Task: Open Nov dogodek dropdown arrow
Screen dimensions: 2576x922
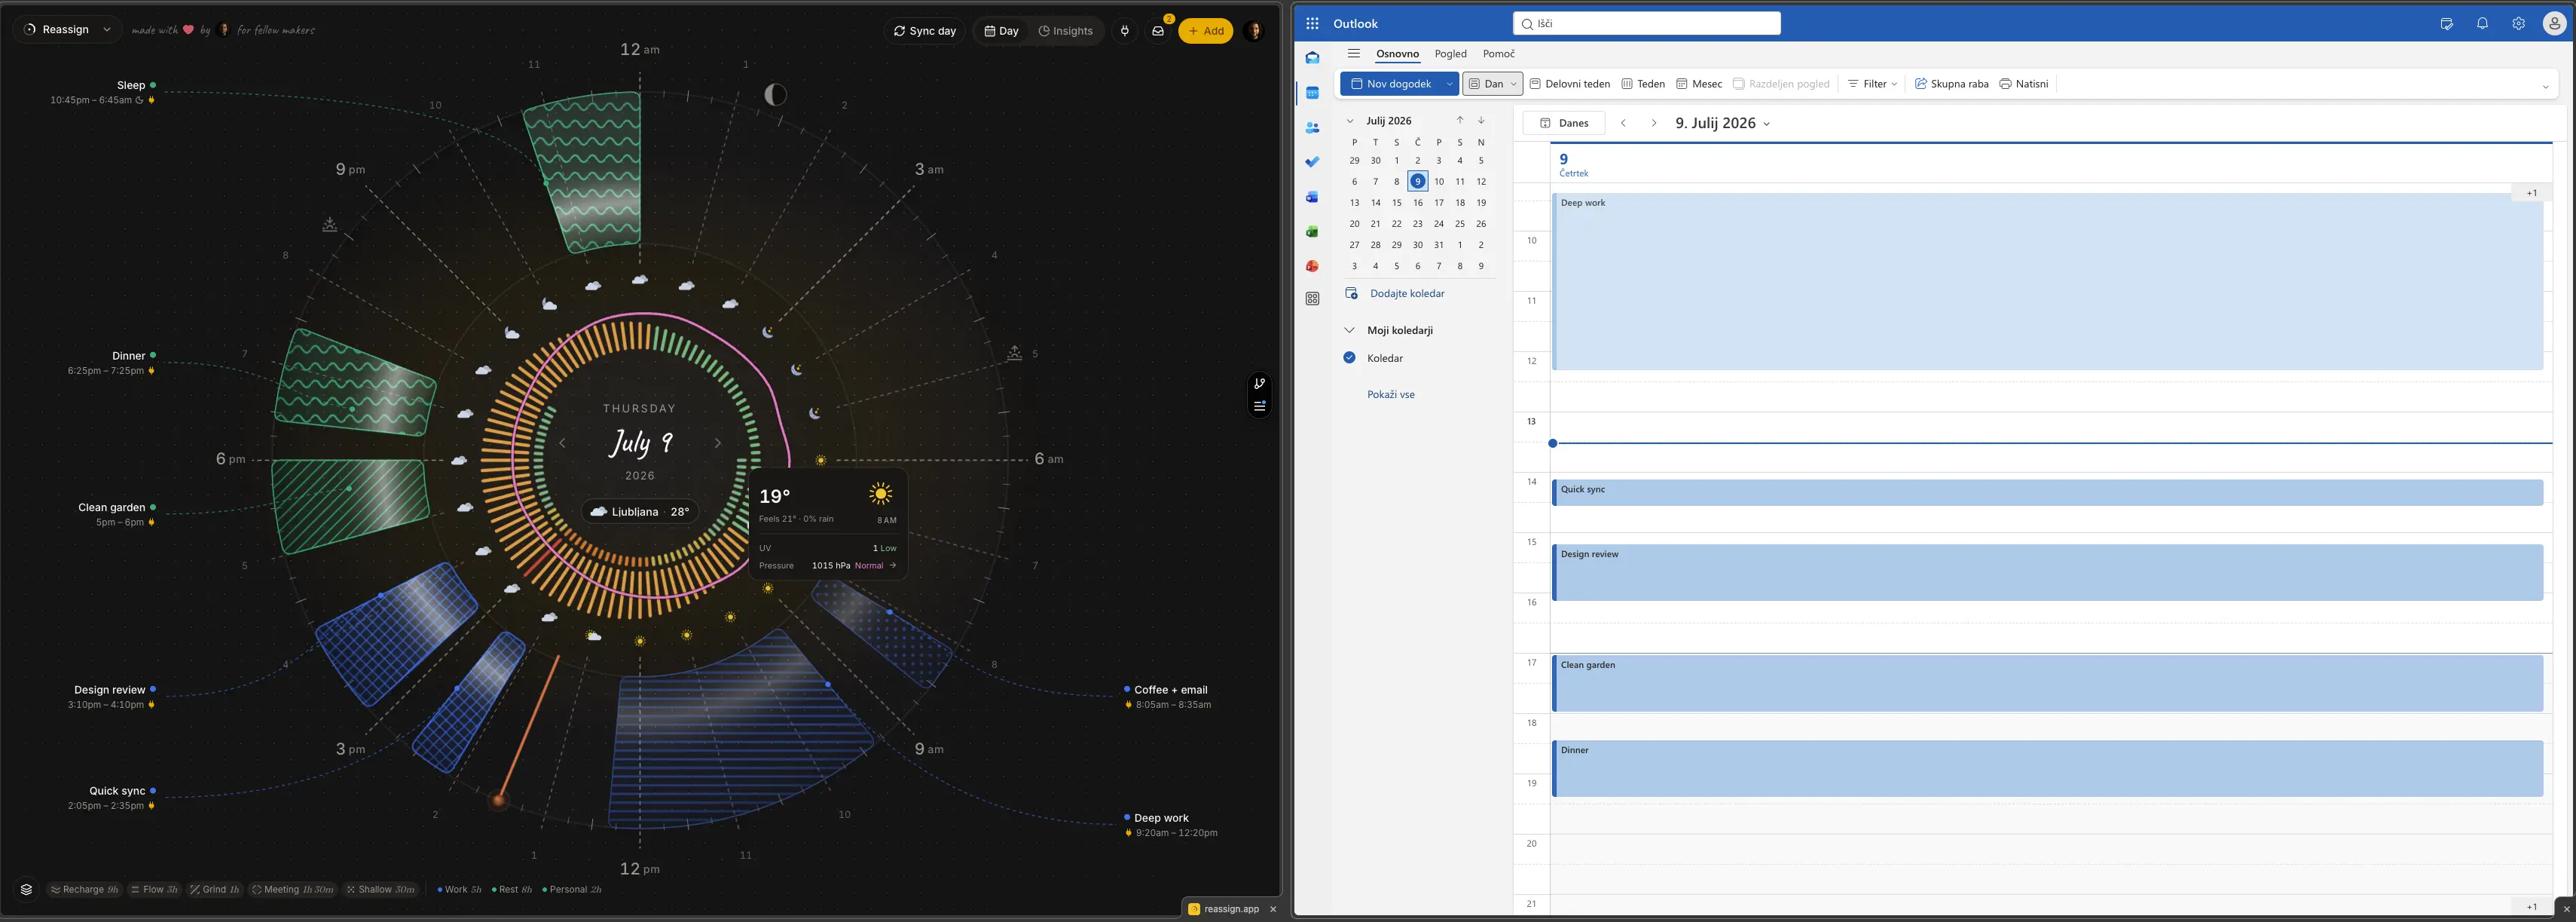Action: (1449, 84)
